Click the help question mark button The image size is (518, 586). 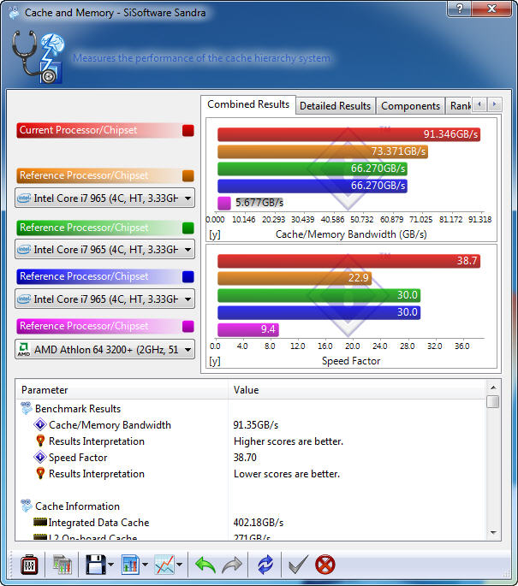(x=459, y=9)
